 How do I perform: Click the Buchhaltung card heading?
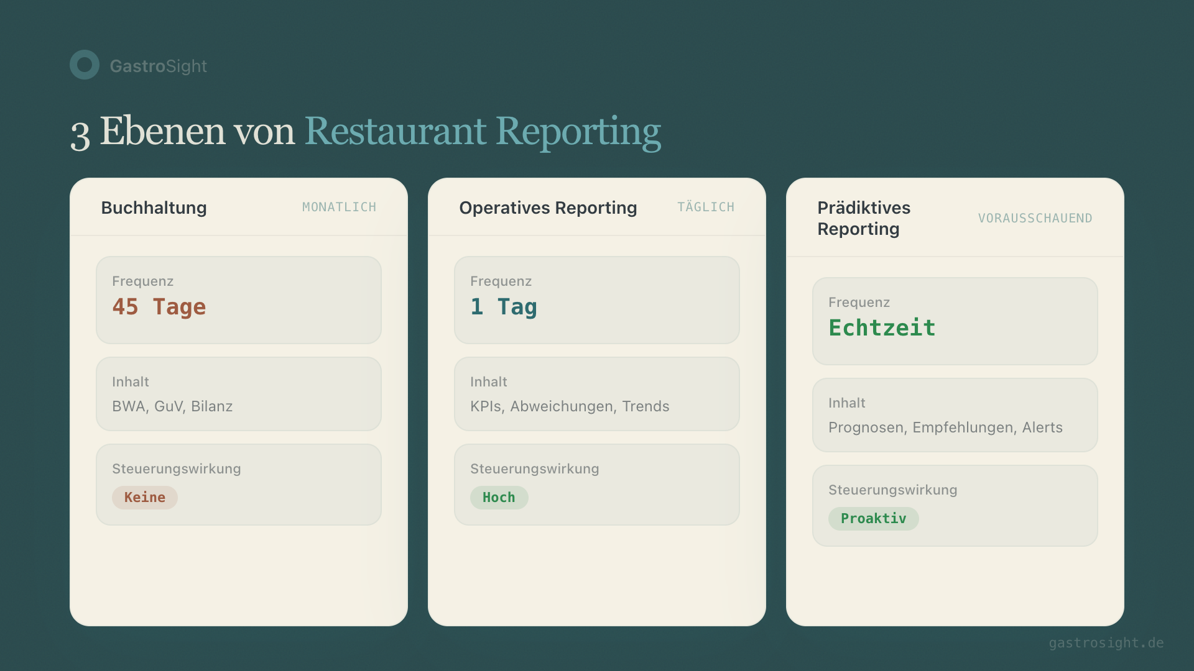(x=154, y=208)
